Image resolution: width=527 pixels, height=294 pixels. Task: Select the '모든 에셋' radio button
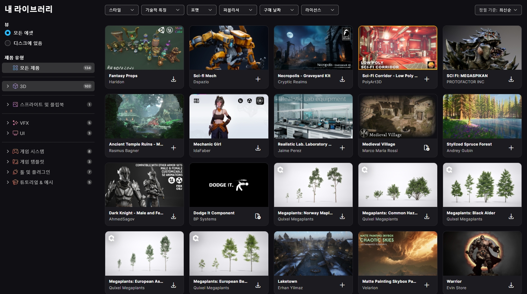[x=8, y=33]
